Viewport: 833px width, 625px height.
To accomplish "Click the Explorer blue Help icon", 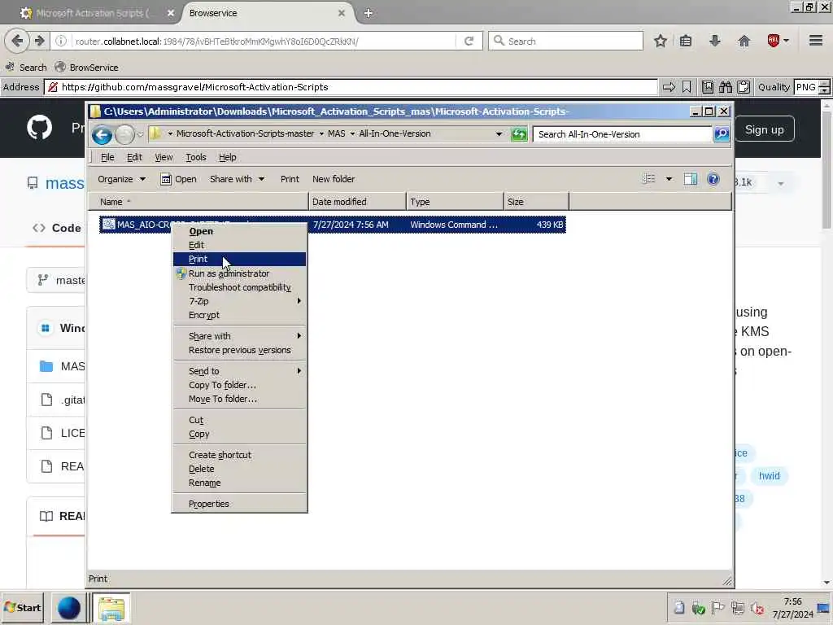I will point(713,179).
